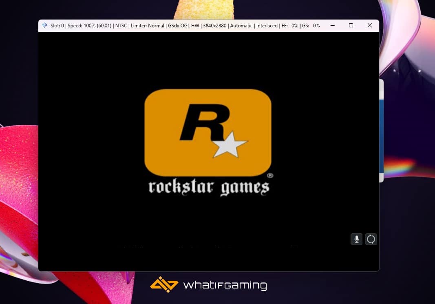Maximize the emulator window
The width and height of the screenshot is (435, 304).
click(351, 26)
